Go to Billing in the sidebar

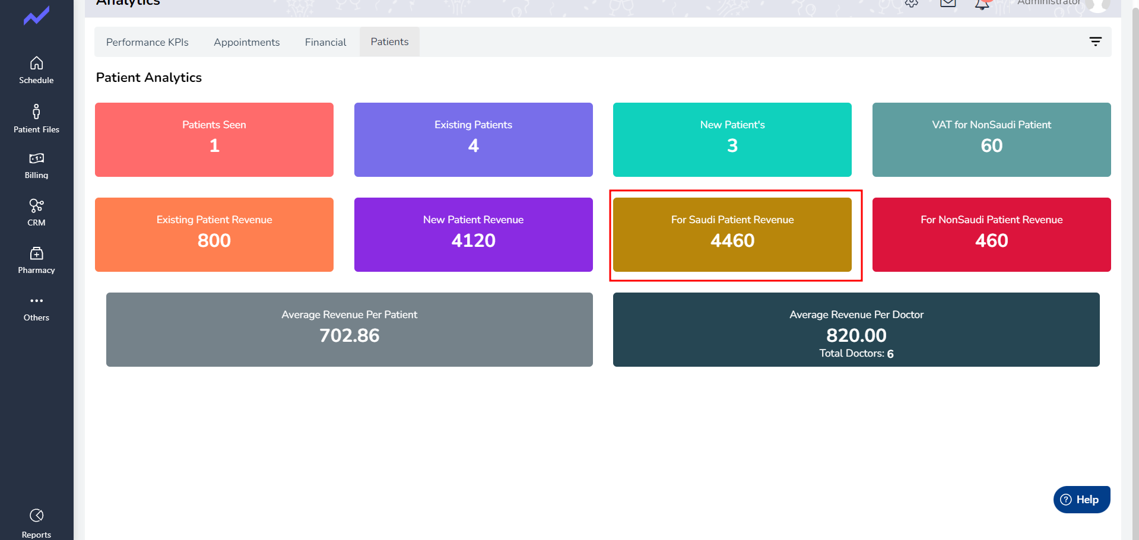[x=36, y=166]
